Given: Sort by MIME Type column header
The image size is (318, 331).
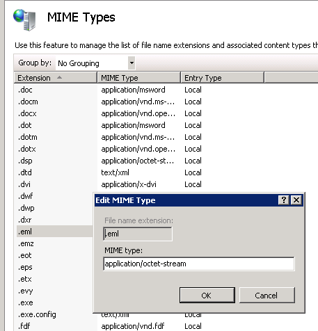Looking at the screenshot, I should [138, 78].
